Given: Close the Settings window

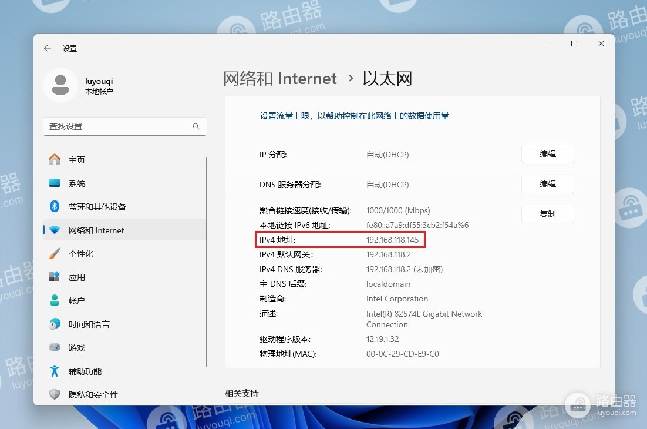Looking at the screenshot, I should click(x=601, y=43).
